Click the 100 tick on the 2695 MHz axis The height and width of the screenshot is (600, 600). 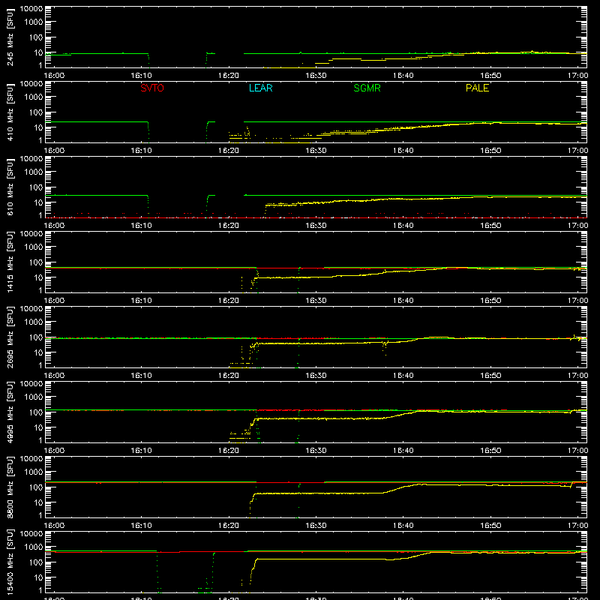pyautogui.click(x=36, y=337)
